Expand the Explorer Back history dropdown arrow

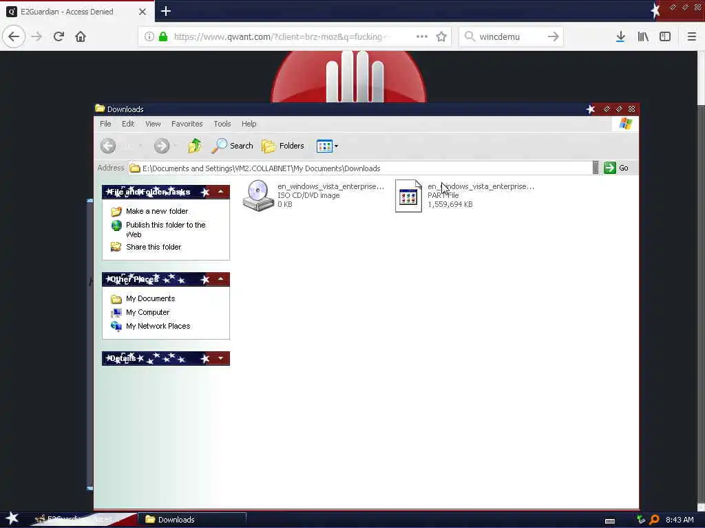[x=140, y=146]
